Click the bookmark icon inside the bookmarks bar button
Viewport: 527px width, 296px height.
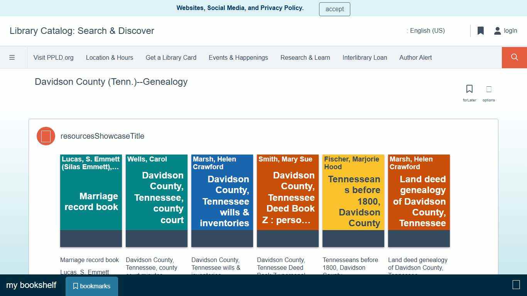coord(76,286)
